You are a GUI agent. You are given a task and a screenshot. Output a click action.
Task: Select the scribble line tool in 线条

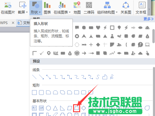click(112, 77)
